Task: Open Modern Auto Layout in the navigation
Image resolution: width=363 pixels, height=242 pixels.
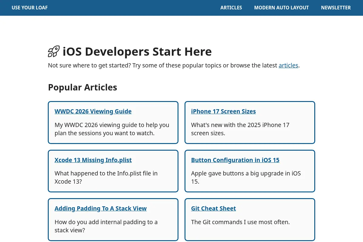Action: pyautogui.click(x=281, y=8)
